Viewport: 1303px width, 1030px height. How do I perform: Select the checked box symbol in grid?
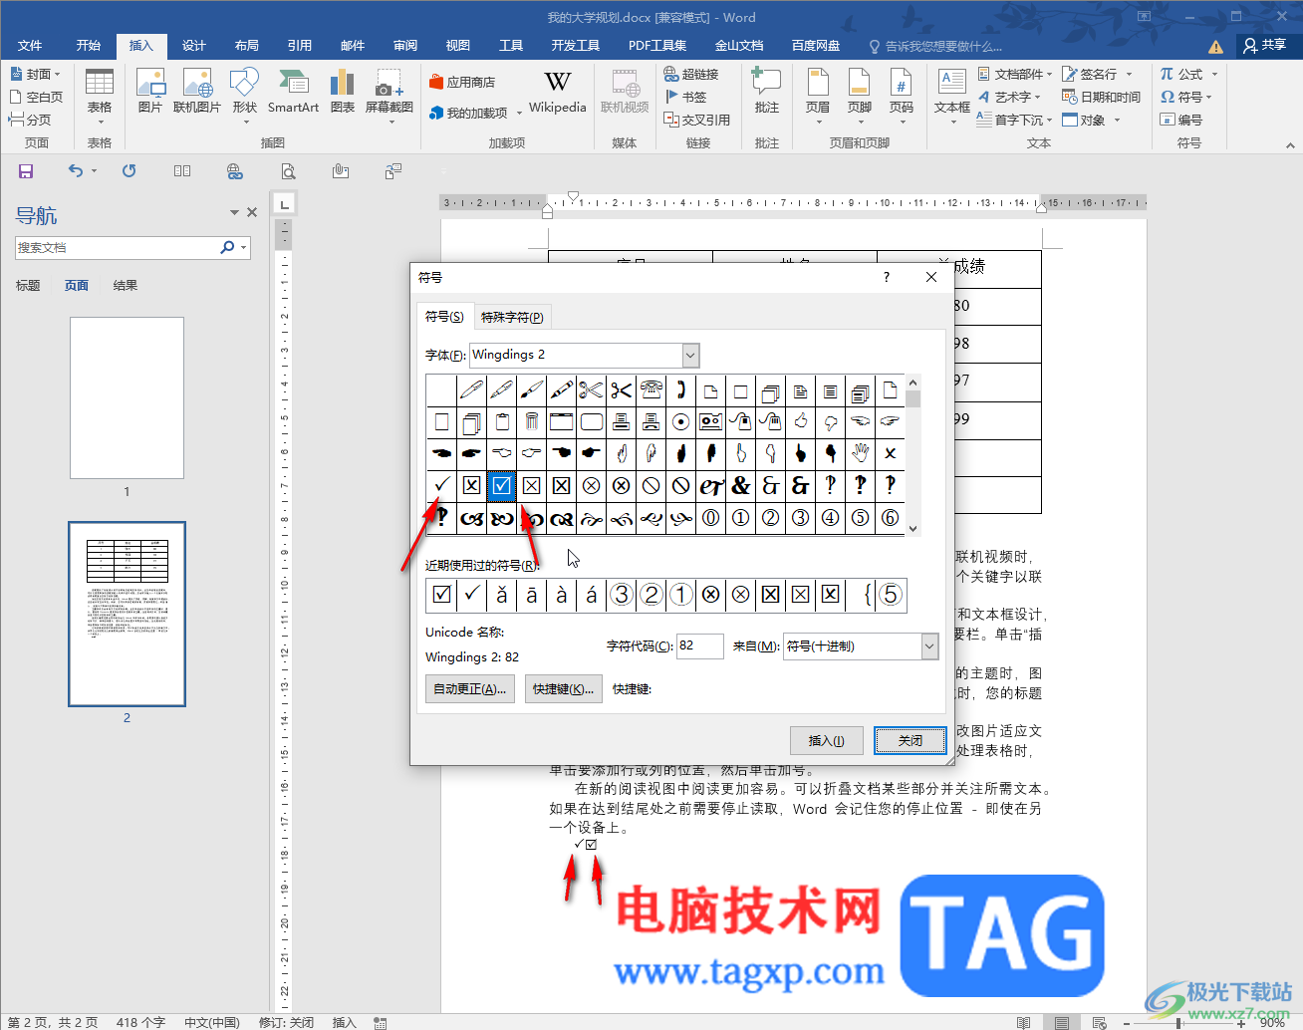tap(501, 485)
